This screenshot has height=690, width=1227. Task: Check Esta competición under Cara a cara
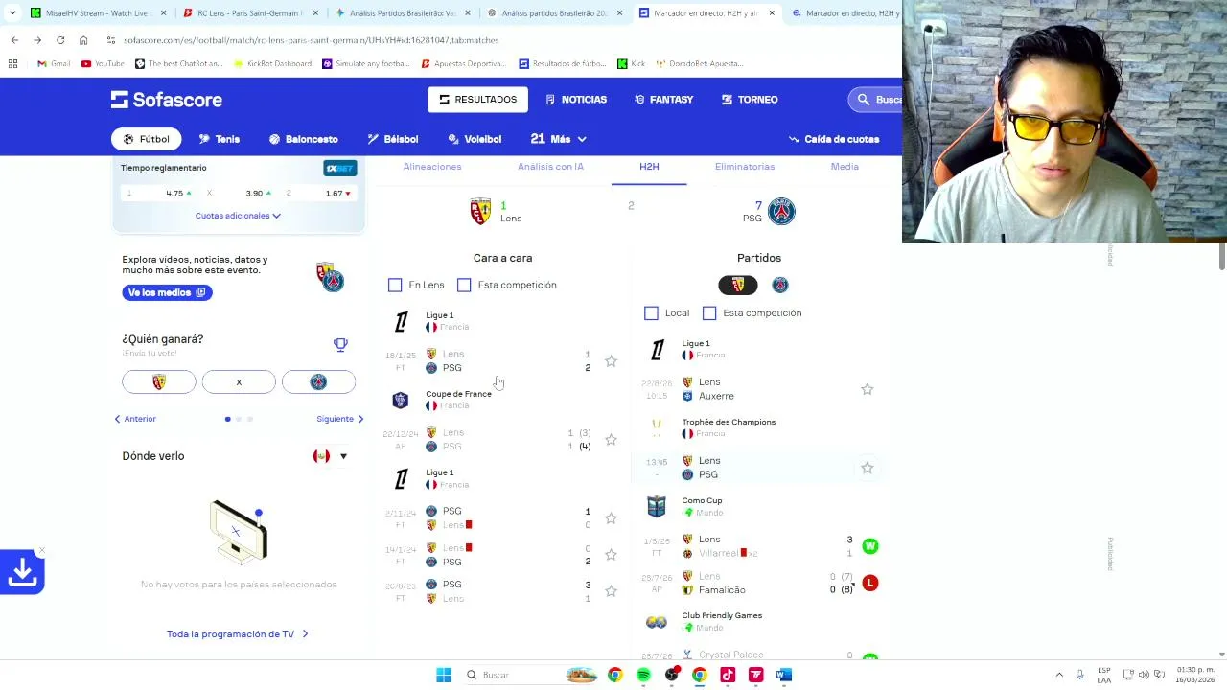[x=464, y=285]
